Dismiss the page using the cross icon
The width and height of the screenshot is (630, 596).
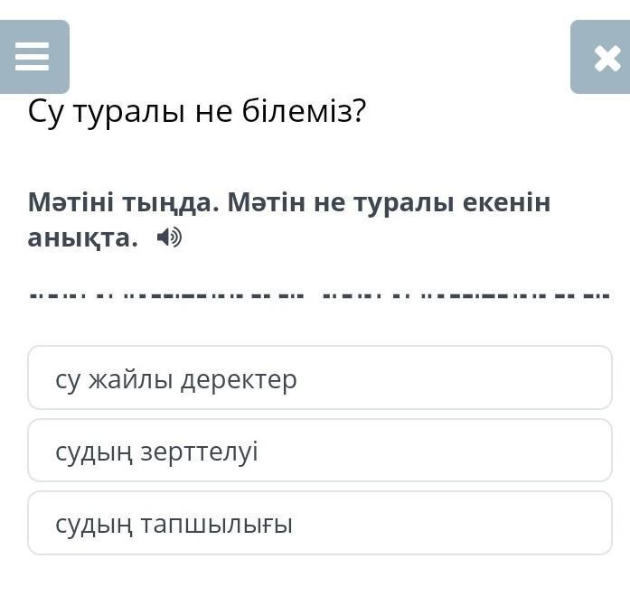tap(607, 58)
